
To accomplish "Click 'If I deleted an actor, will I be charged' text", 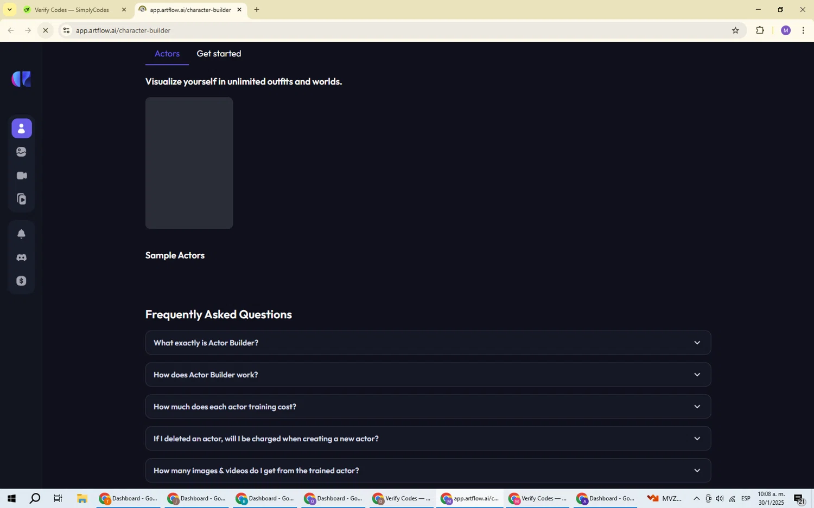I will click(x=266, y=439).
